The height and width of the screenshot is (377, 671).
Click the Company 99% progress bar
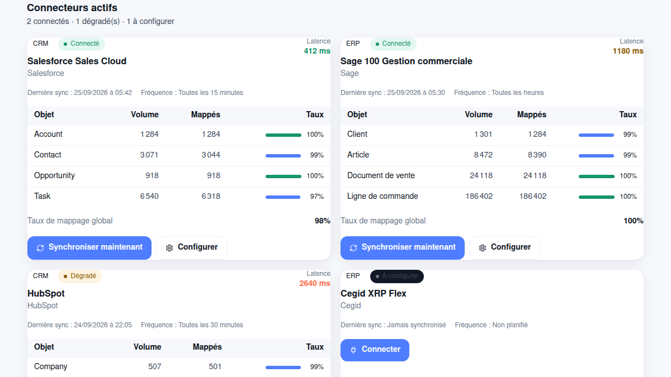coord(283,367)
